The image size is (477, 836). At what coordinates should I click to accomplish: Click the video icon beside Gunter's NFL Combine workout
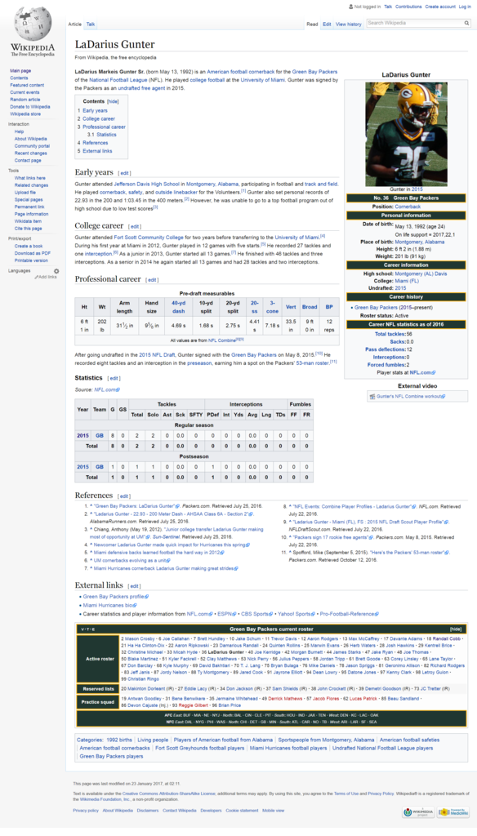pyautogui.click(x=372, y=397)
